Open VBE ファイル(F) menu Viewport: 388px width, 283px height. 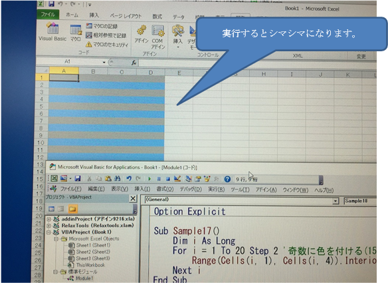71,189
